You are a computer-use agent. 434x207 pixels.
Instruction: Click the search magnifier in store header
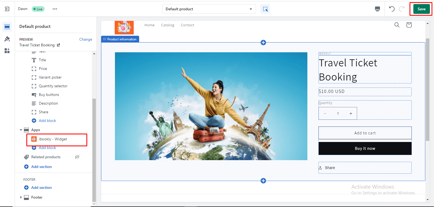[397, 25]
